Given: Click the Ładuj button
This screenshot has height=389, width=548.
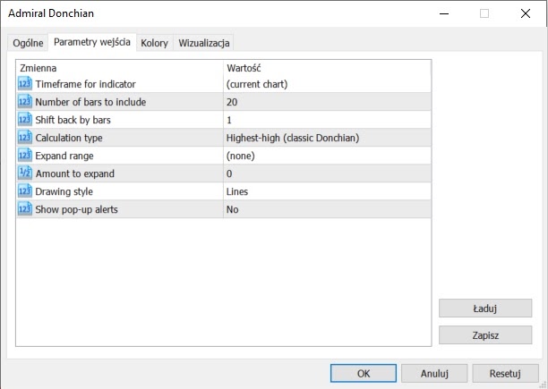Looking at the screenshot, I should (x=485, y=308).
